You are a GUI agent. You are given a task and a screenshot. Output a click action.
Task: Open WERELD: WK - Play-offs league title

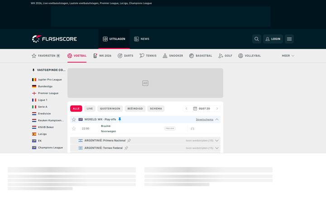[x=100, y=120]
